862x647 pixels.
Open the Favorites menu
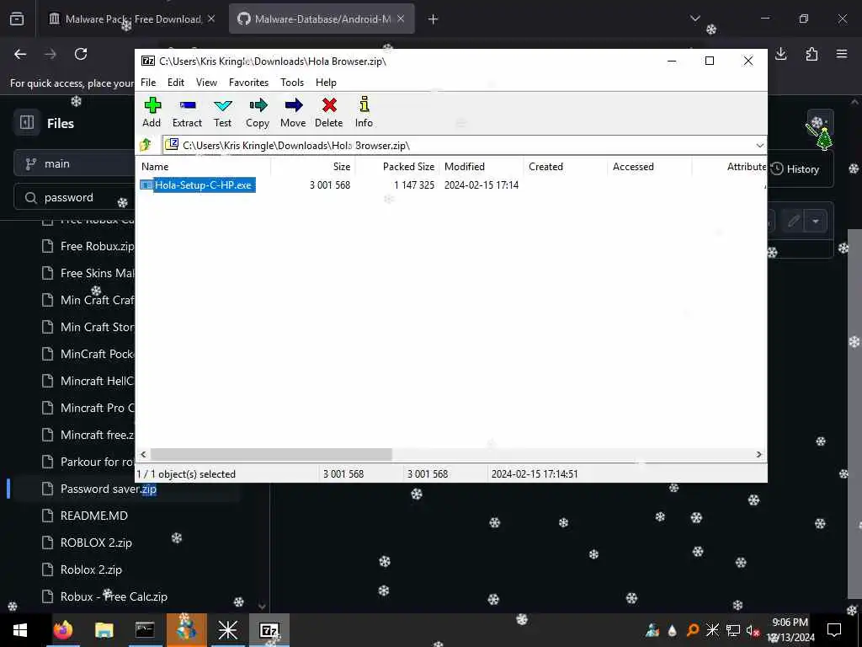[x=248, y=83]
